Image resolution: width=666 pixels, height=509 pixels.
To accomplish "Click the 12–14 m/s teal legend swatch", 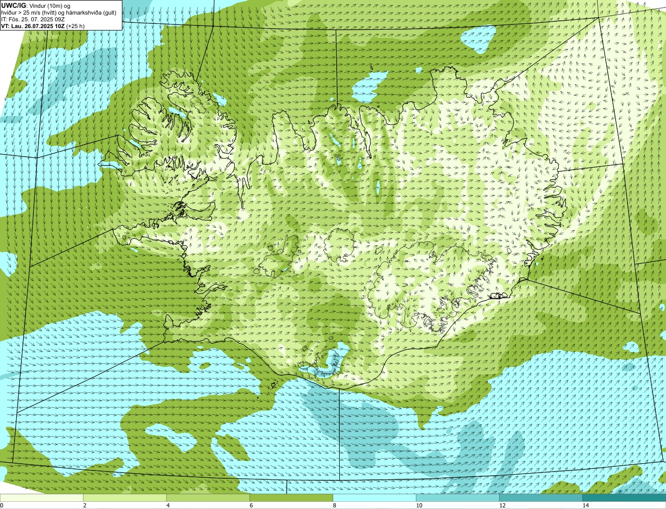I will click(541, 498).
